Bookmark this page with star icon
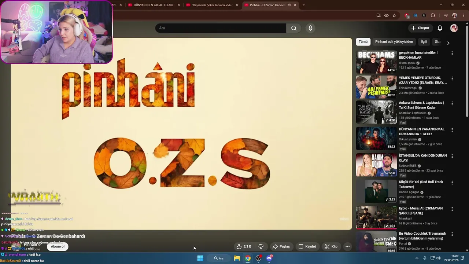Screen dimensions: 469x264 394,15
